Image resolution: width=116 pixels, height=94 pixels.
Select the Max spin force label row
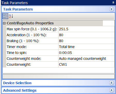pos(32,29)
